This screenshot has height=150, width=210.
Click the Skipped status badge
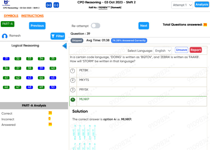coord(77,41)
